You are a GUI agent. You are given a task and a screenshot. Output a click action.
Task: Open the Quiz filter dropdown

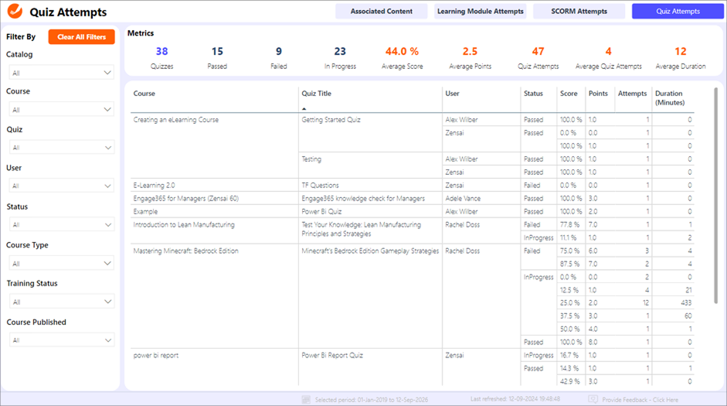(60, 148)
